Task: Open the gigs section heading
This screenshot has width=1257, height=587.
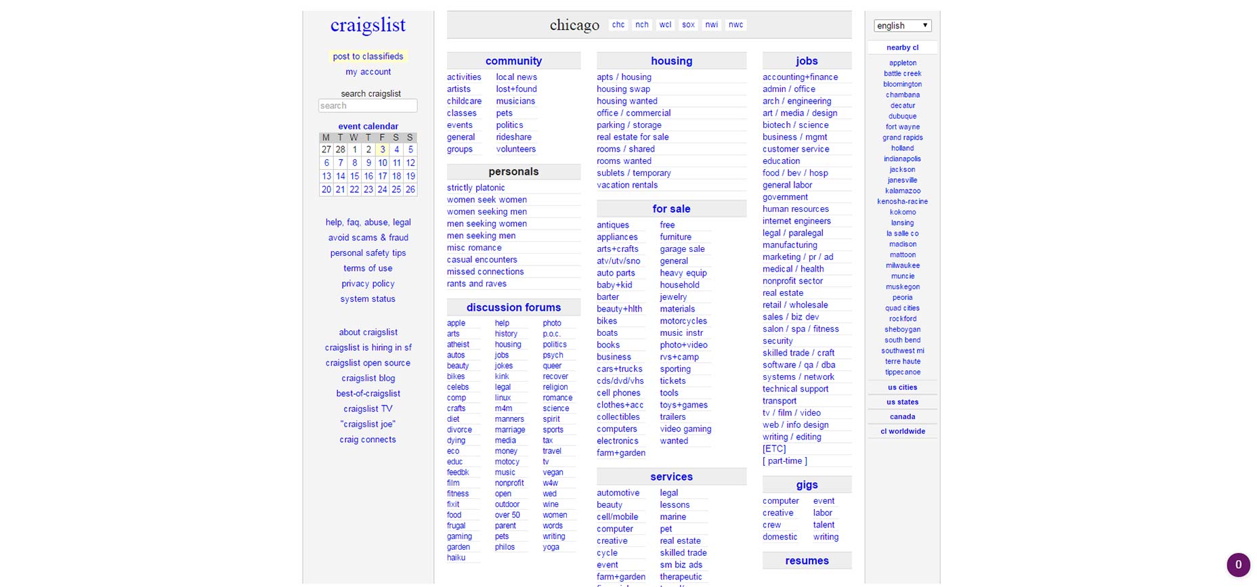Action: [x=807, y=485]
